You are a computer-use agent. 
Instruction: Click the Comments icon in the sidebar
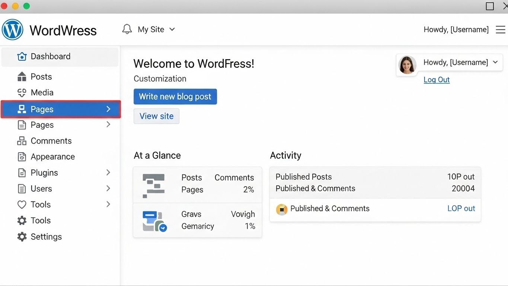pyautogui.click(x=22, y=141)
